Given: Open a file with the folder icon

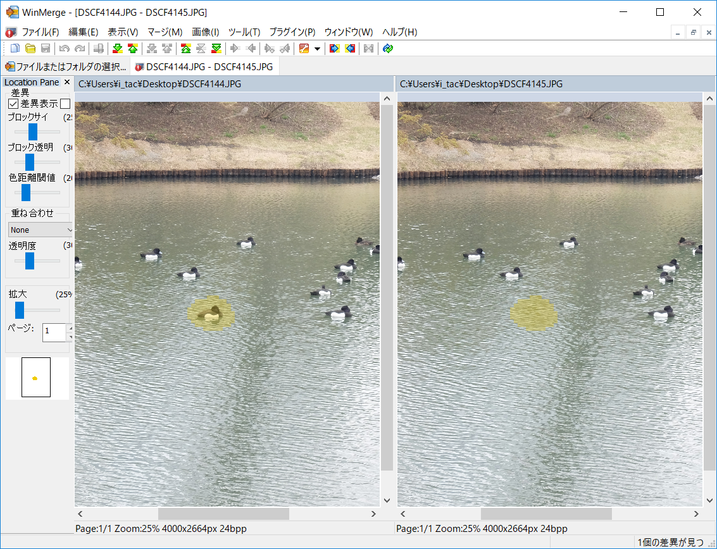Looking at the screenshot, I should coord(30,49).
